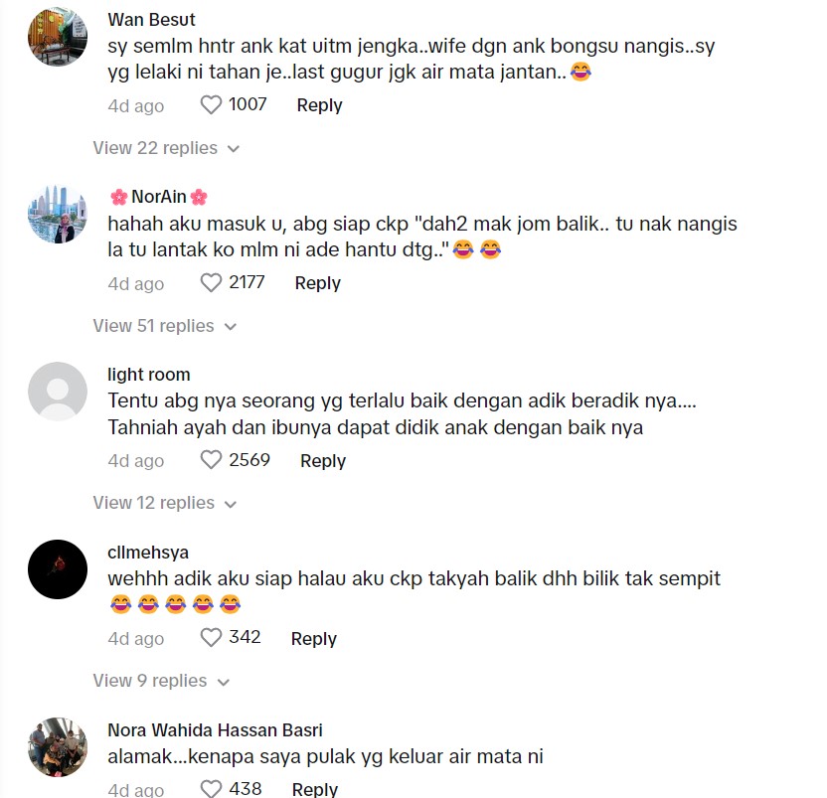Like cllmehsya's comment heart icon
This screenshot has height=798, width=827.
coord(211,638)
